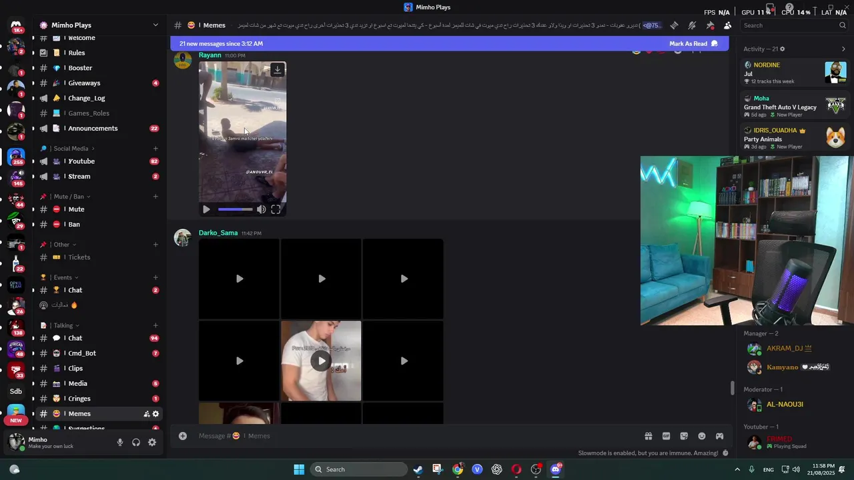Open the sticker picker
Screen dimensions: 854x480
coord(684,436)
